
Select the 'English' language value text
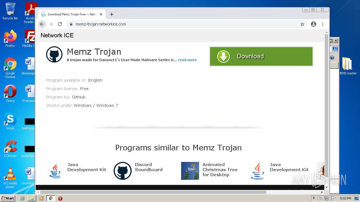(95, 80)
